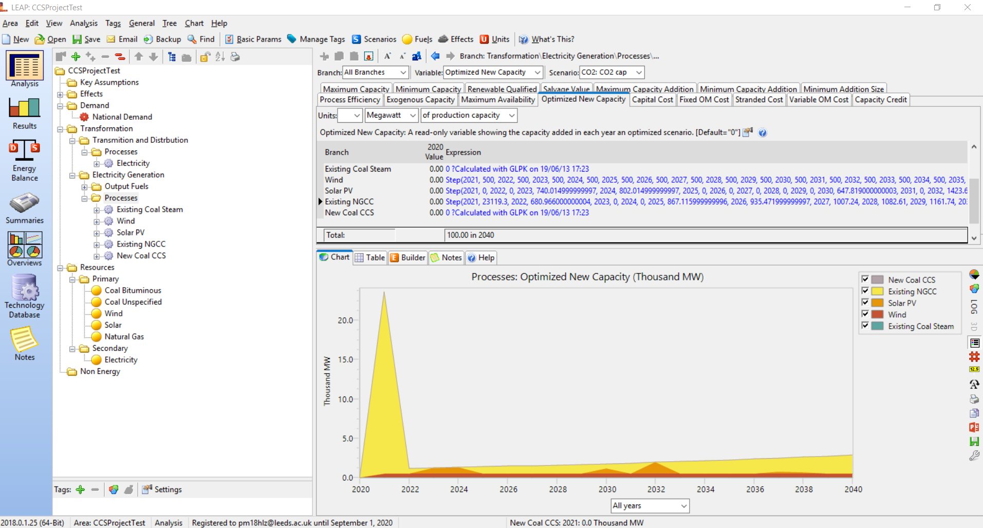Uncheck Existing NGCC in chart legend

coord(865,291)
